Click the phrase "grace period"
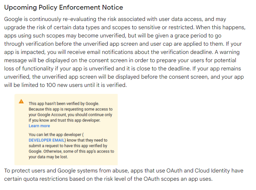256x190 pixels. coord(192,35)
